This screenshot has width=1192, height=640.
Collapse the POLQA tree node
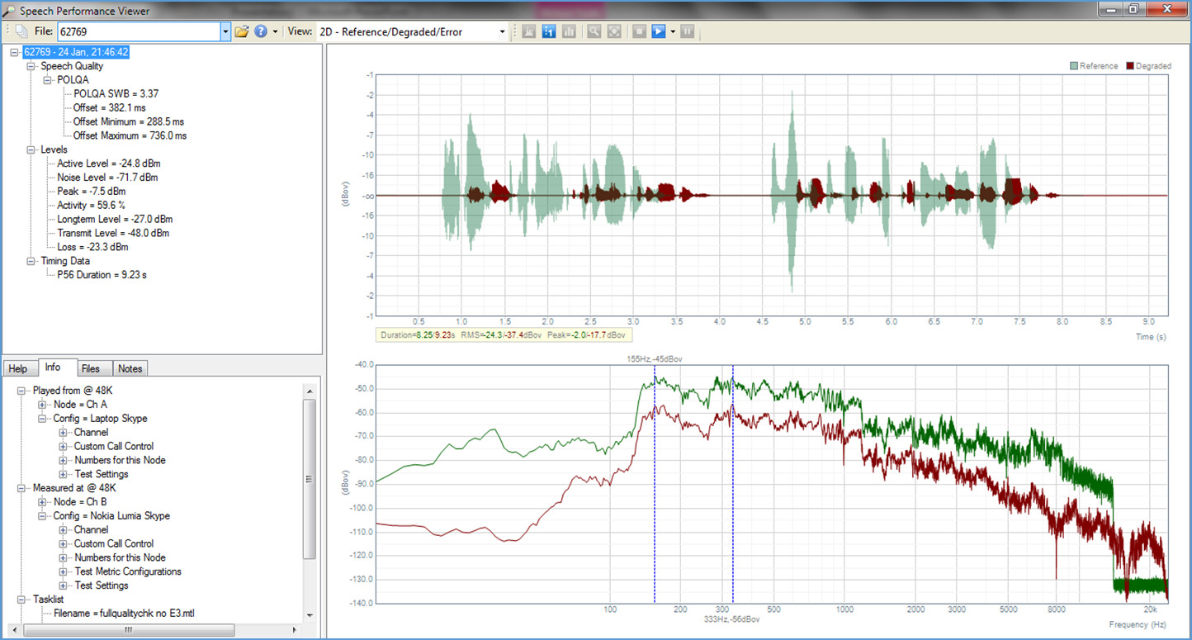tap(48, 80)
